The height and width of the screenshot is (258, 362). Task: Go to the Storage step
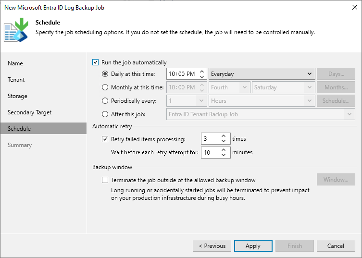point(17,96)
